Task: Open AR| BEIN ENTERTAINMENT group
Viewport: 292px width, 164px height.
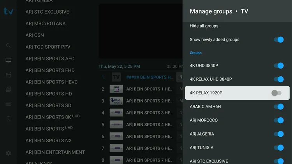Action: [55, 152]
